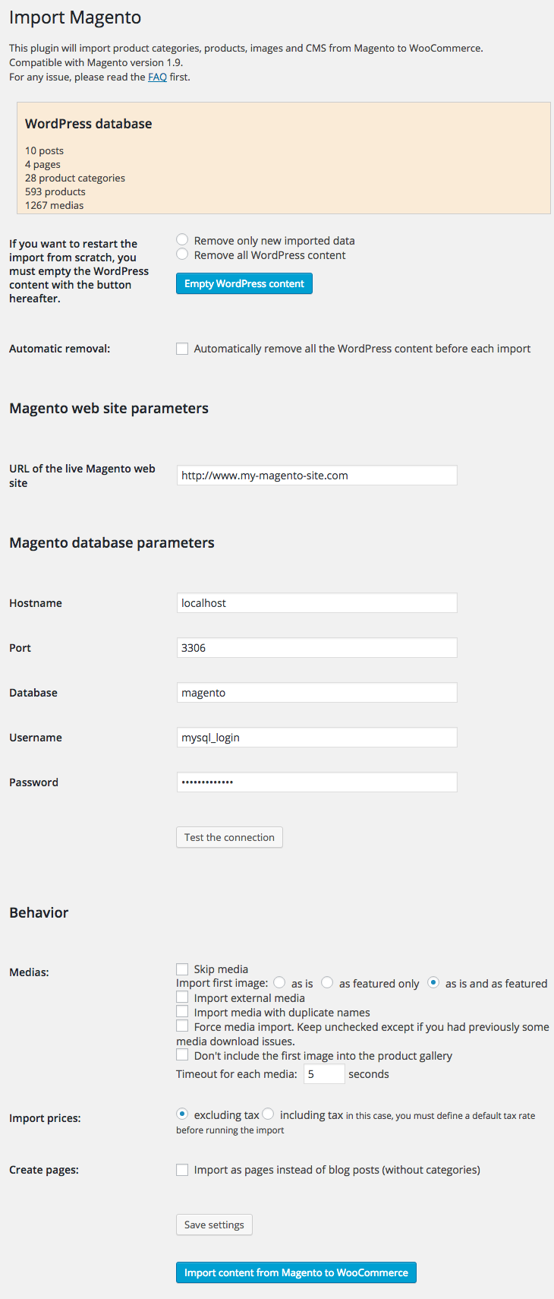Screen dimensions: 554x1299
Task: Click the Username input field
Action: coord(316,738)
